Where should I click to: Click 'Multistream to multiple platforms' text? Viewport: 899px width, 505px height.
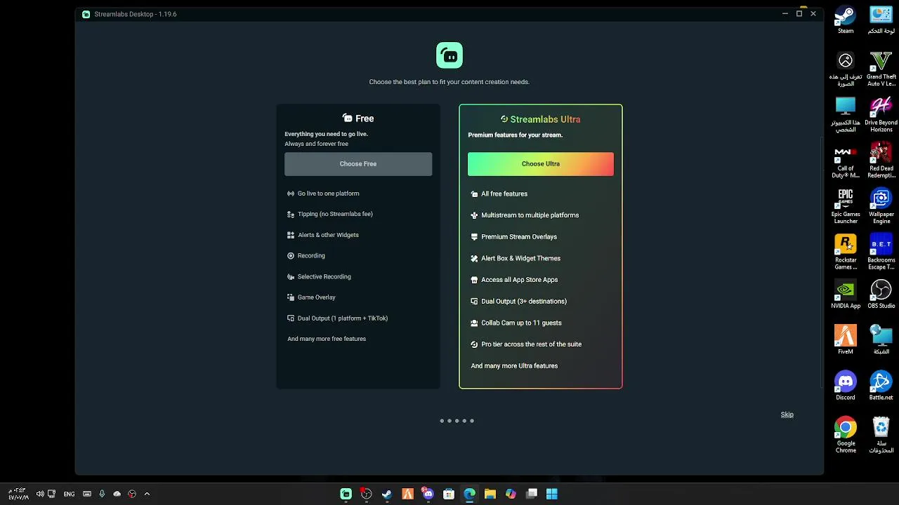530,215
